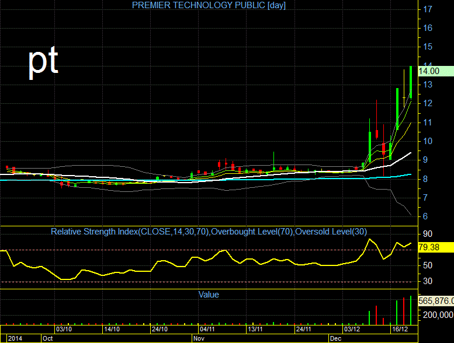Select the Oct month label
Image resolution: width=454 pixels, height=343 pixels.
tap(48, 338)
